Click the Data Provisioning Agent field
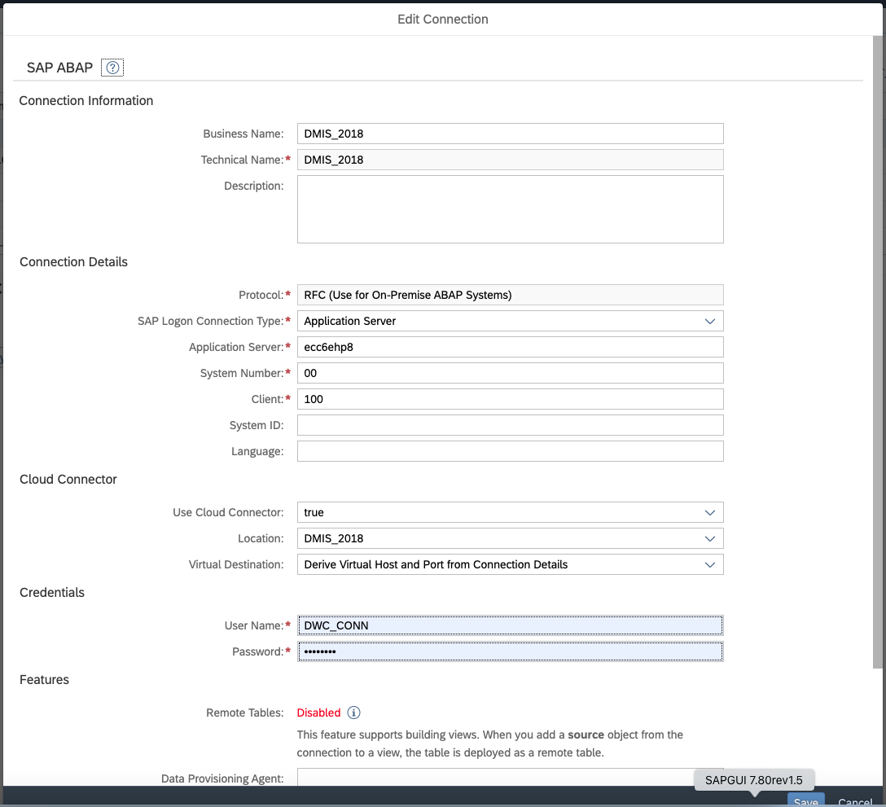 [x=489, y=778]
